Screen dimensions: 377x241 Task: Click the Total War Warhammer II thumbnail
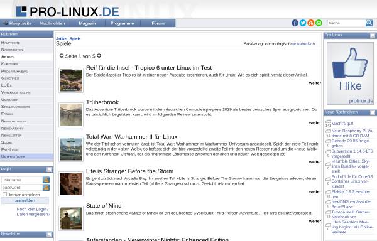coord(71,149)
